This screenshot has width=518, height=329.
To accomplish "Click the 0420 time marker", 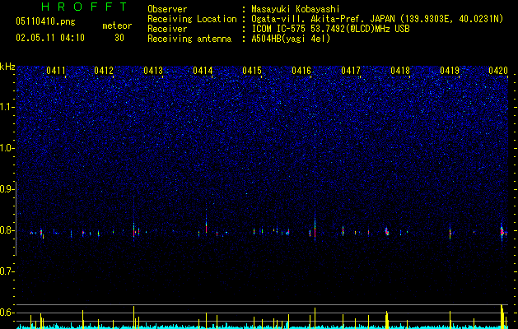I will point(498,71).
